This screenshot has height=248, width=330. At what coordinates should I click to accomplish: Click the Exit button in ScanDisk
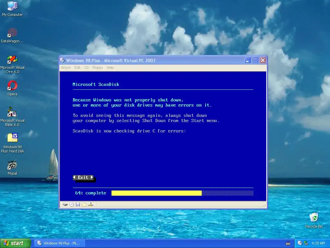point(83,177)
